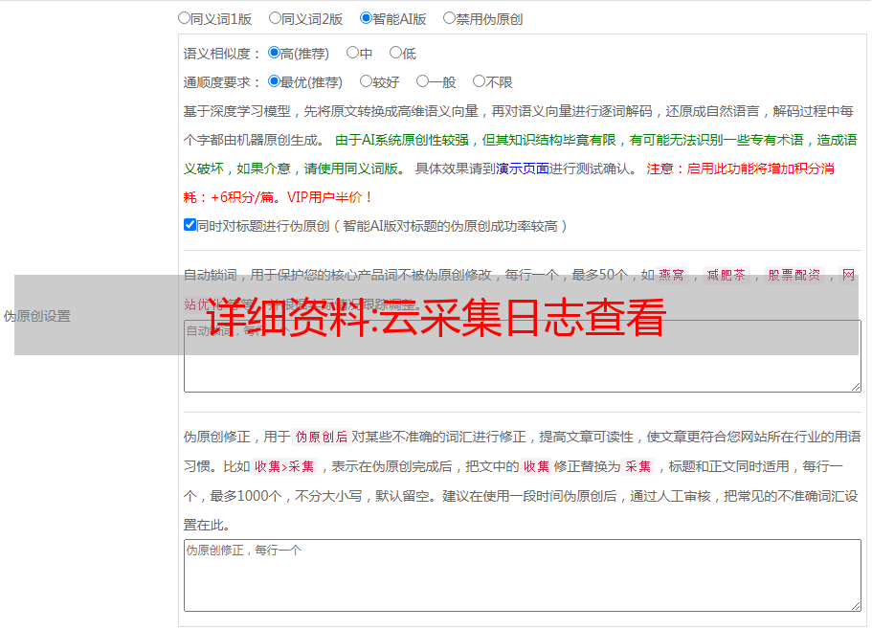Set 语义相似度 to 中
Image resolution: width=872 pixels, height=630 pixels.
[x=352, y=54]
